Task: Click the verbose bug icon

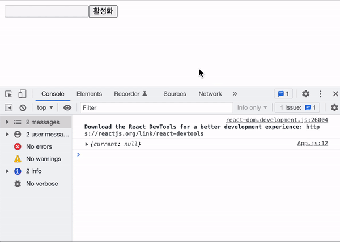Action: 18,184
